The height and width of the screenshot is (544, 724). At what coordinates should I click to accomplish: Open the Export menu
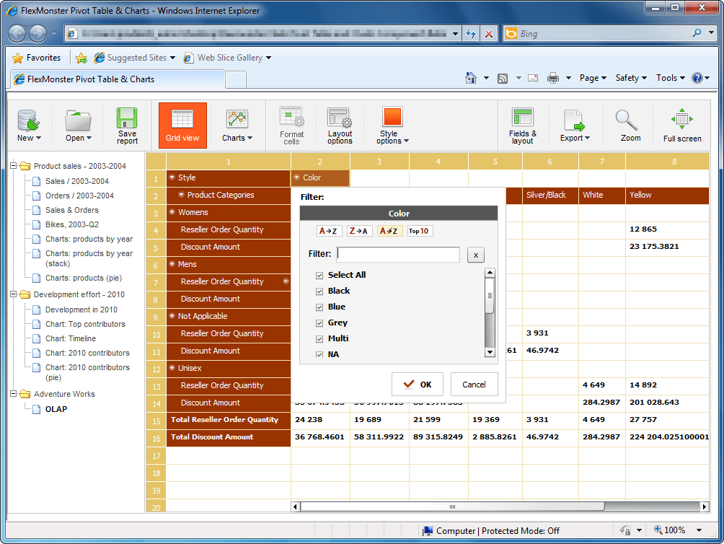click(x=575, y=126)
